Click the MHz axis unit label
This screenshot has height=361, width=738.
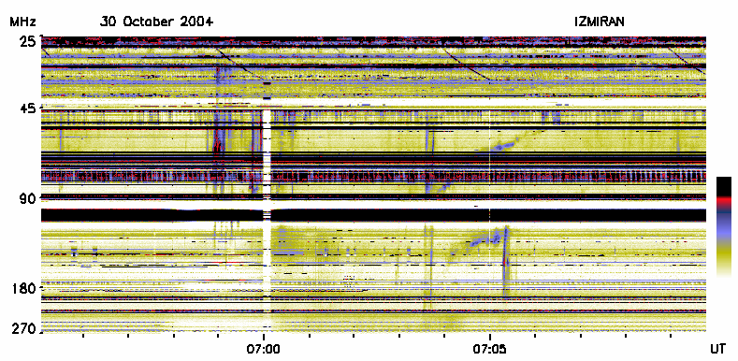[22, 22]
